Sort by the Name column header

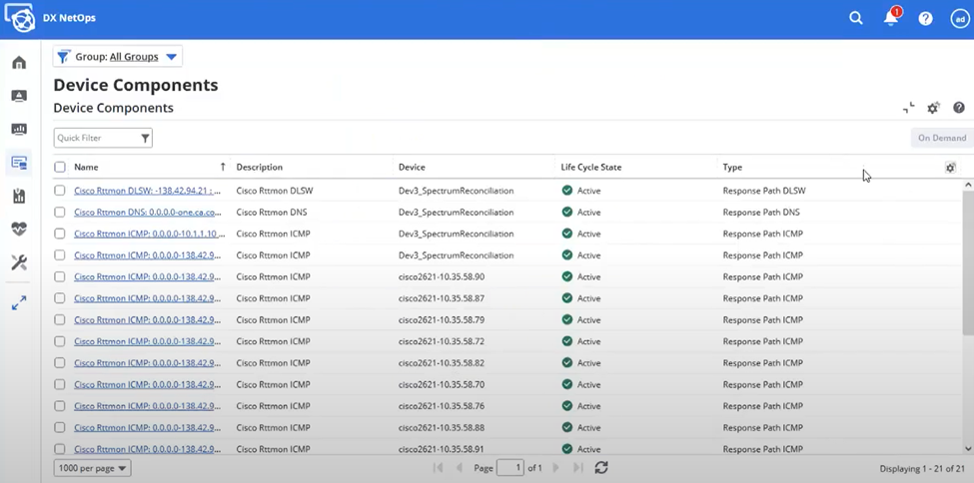(x=86, y=167)
